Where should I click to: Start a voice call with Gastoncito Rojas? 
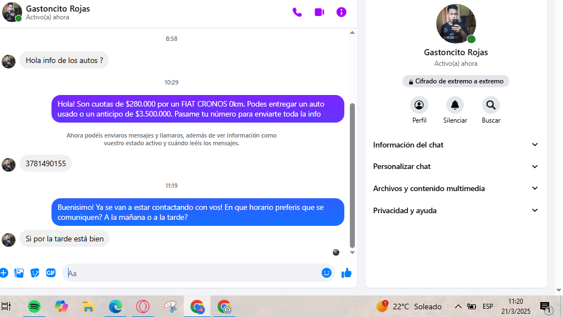point(297,12)
